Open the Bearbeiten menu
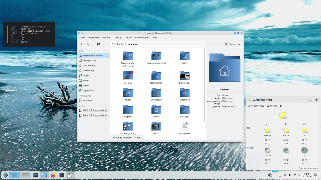321x180 pixels. coord(94,37)
